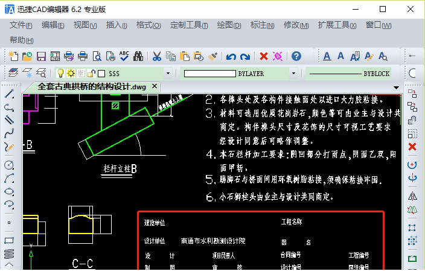Open Help with the blue question mark icon
The height and width of the screenshot is (280, 425).
tap(296, 56)
